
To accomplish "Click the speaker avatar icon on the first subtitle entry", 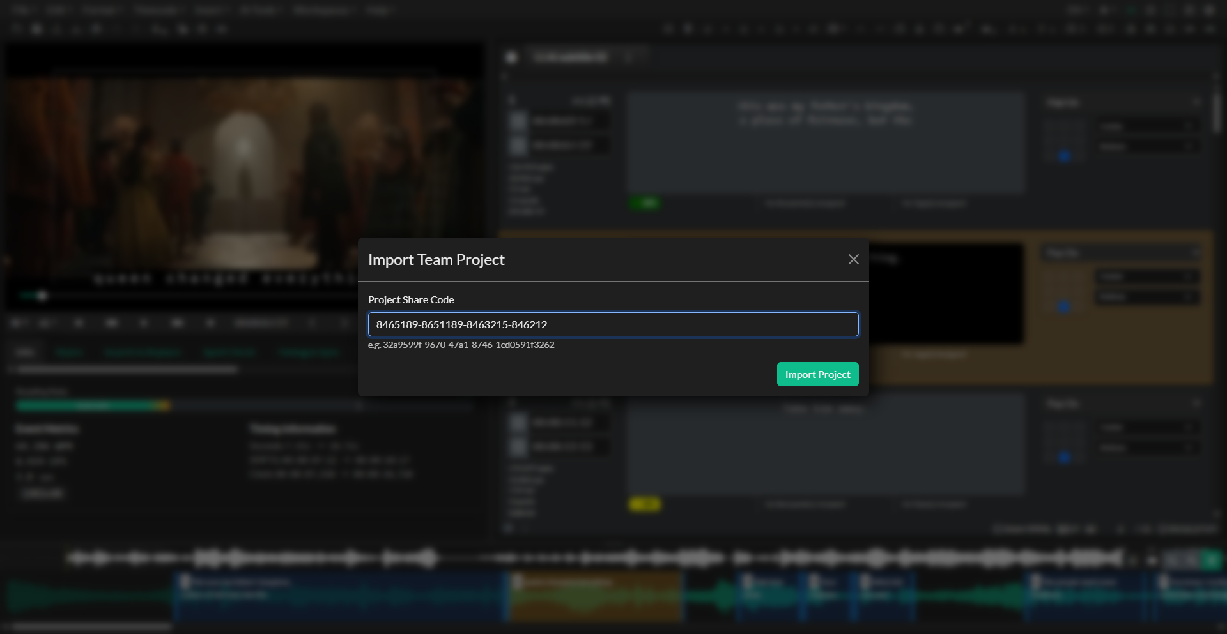I will coord(519,121).
